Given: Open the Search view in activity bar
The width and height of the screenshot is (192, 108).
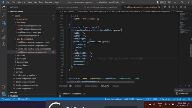Looking at the screenshot, I should (4, 15).
